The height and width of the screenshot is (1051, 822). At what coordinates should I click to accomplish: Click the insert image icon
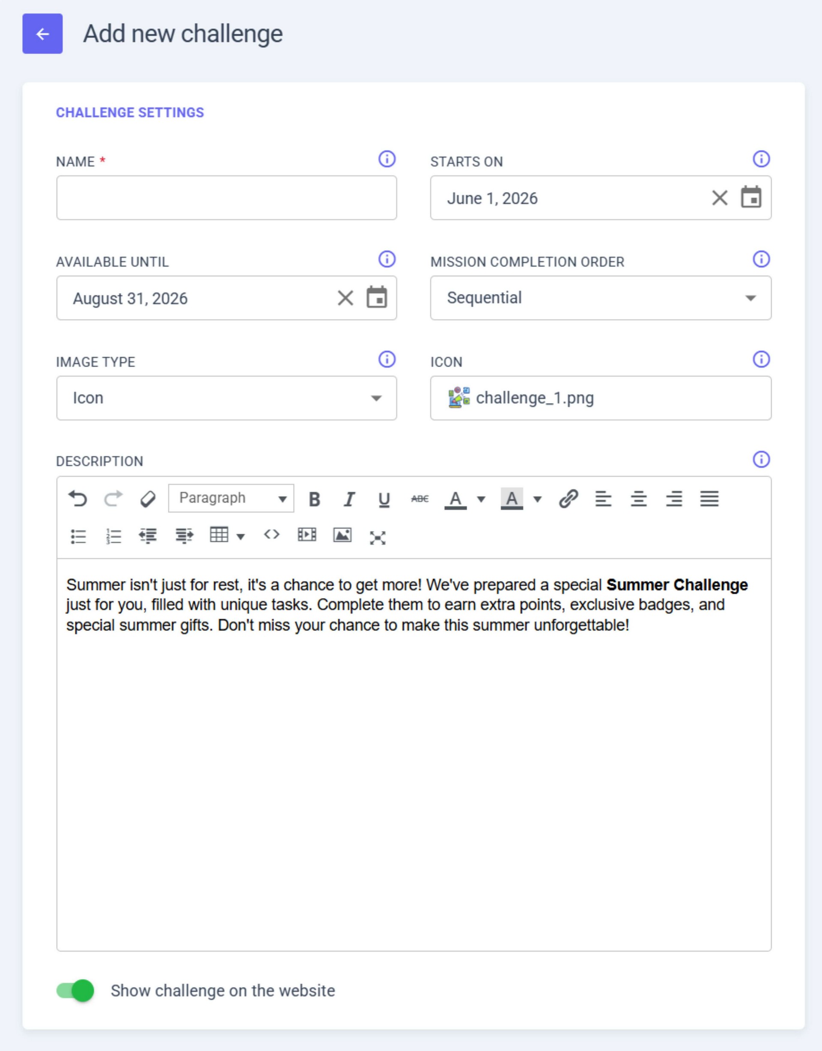pyautogui.click(x=342, y=534)
